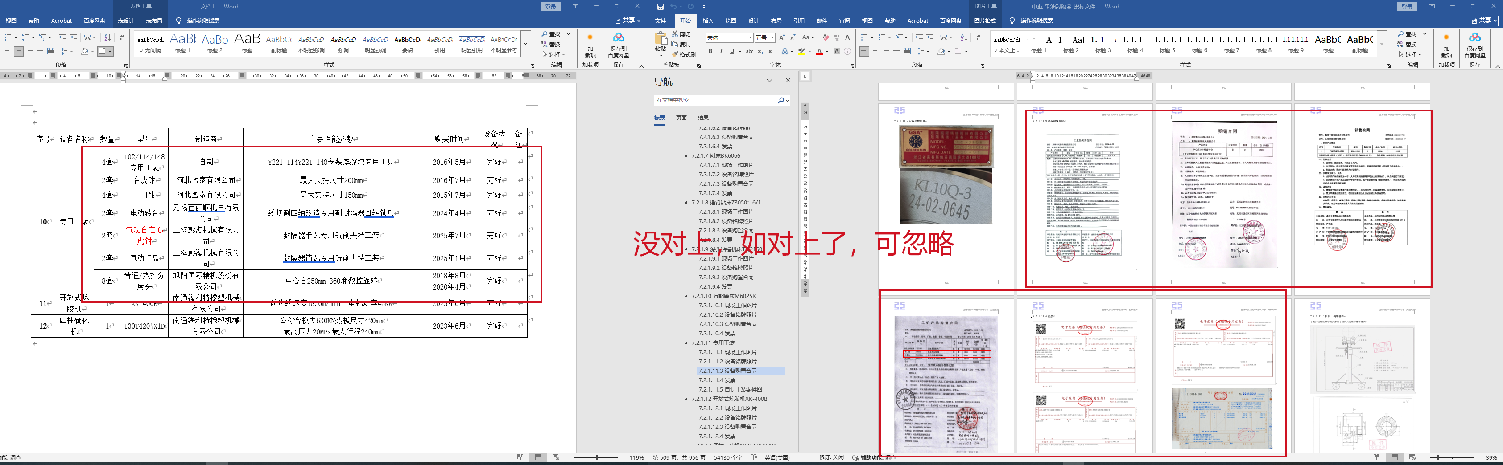Pick the yellow text highlight color

pyautogui.click(x=802, y=51)
